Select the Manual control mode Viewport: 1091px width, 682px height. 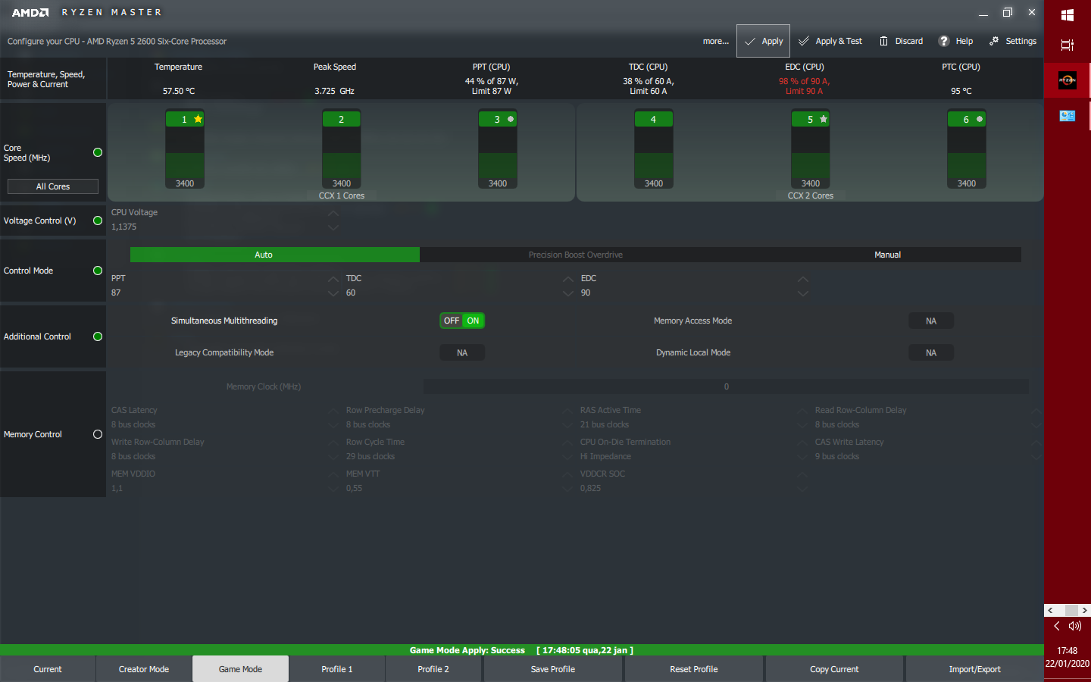pyautogui.click(x=887, y=255)
